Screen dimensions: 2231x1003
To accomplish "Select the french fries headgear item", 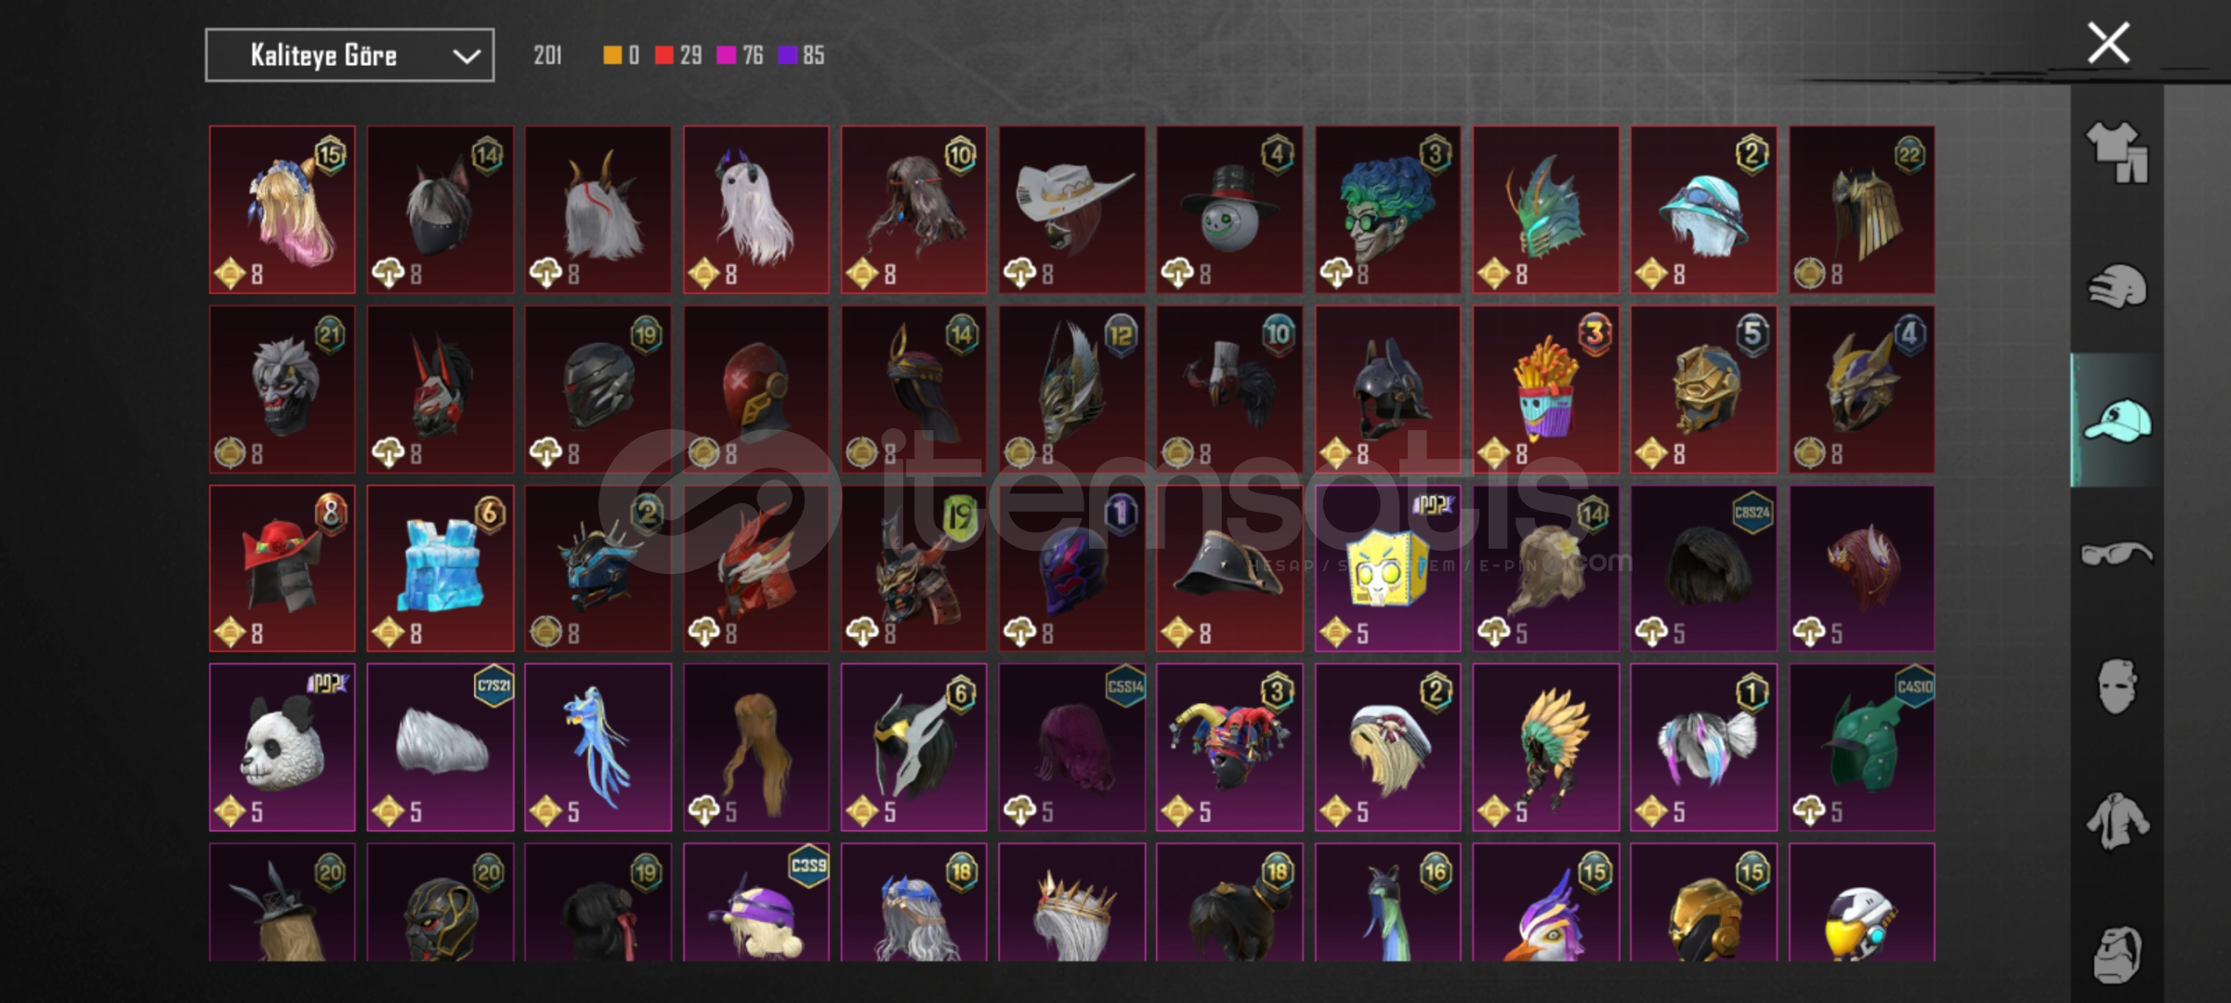I will [1545, 389].
